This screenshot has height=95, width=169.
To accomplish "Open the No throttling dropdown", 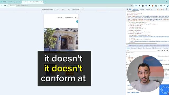I will point(76,9).
